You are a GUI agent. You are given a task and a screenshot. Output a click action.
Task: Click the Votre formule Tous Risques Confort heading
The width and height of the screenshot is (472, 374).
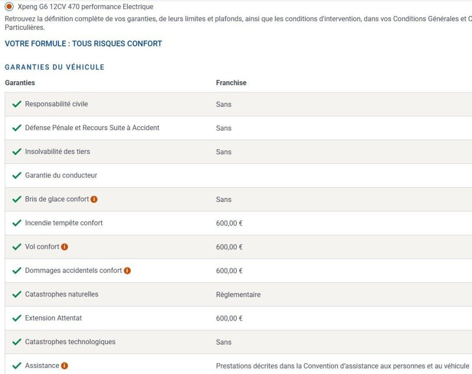83,44
